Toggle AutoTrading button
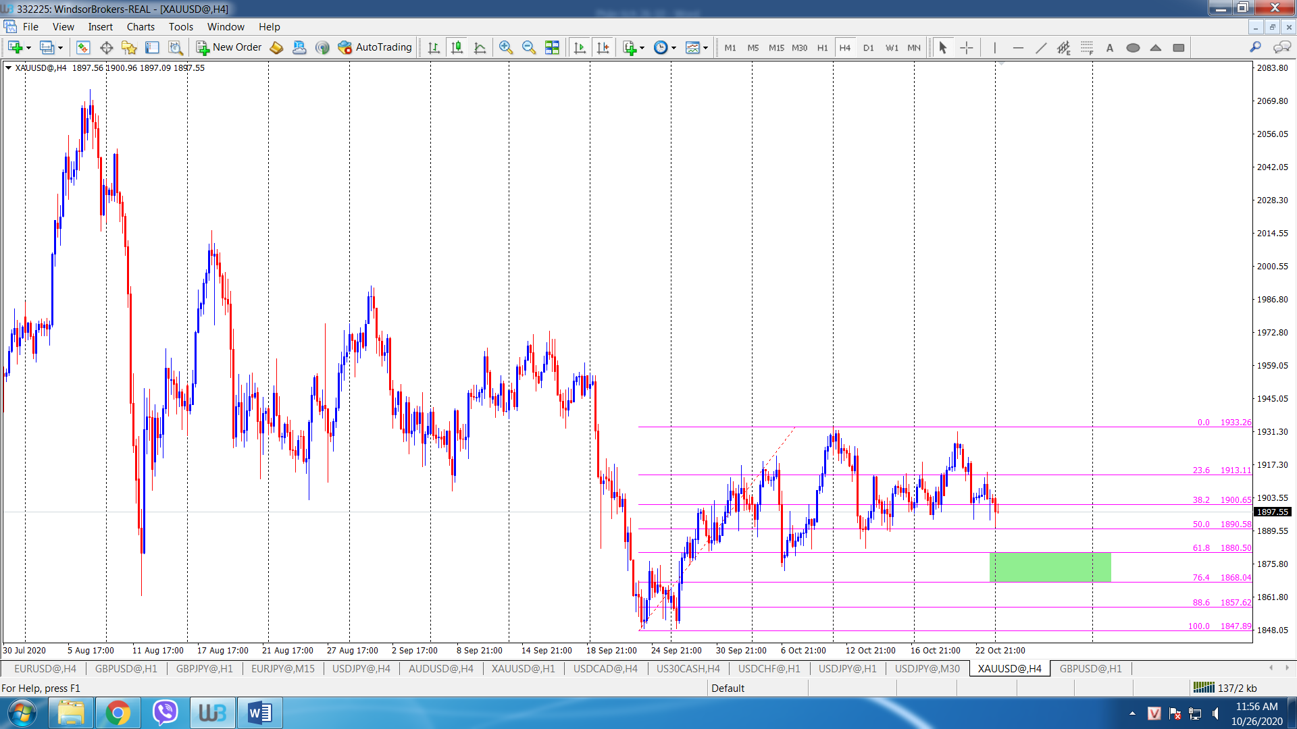The width and height of the screenshot is (1297, 729). (375, 47)
